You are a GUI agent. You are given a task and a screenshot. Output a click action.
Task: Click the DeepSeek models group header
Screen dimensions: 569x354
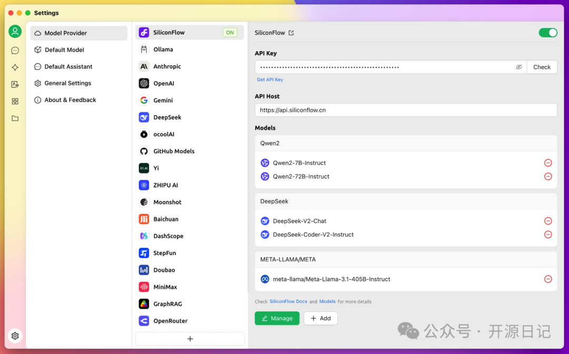point(406,201)
